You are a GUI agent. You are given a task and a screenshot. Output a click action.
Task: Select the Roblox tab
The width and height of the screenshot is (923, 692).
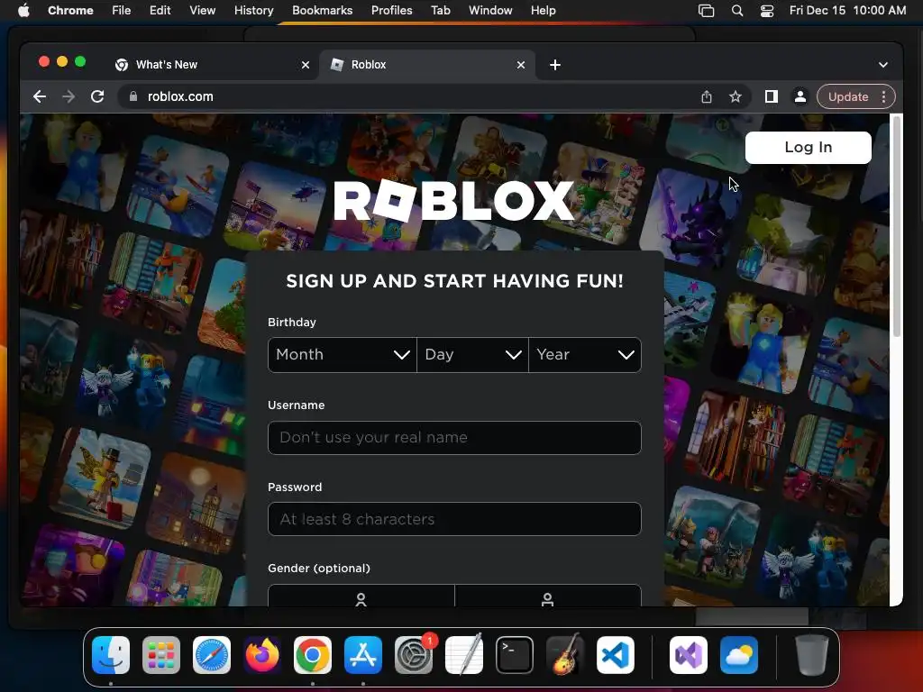(x=426, y=65)
